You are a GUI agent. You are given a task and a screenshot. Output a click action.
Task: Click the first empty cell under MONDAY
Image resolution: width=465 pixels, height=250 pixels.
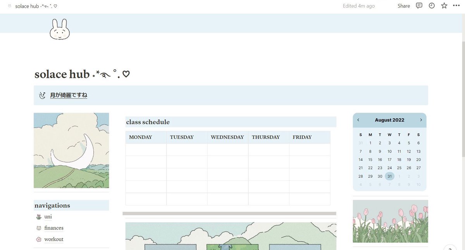tap(146, 150)
